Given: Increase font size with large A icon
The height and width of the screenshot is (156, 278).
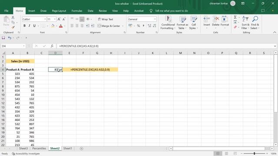Looking at the screenshot, I should pos(59,19).
